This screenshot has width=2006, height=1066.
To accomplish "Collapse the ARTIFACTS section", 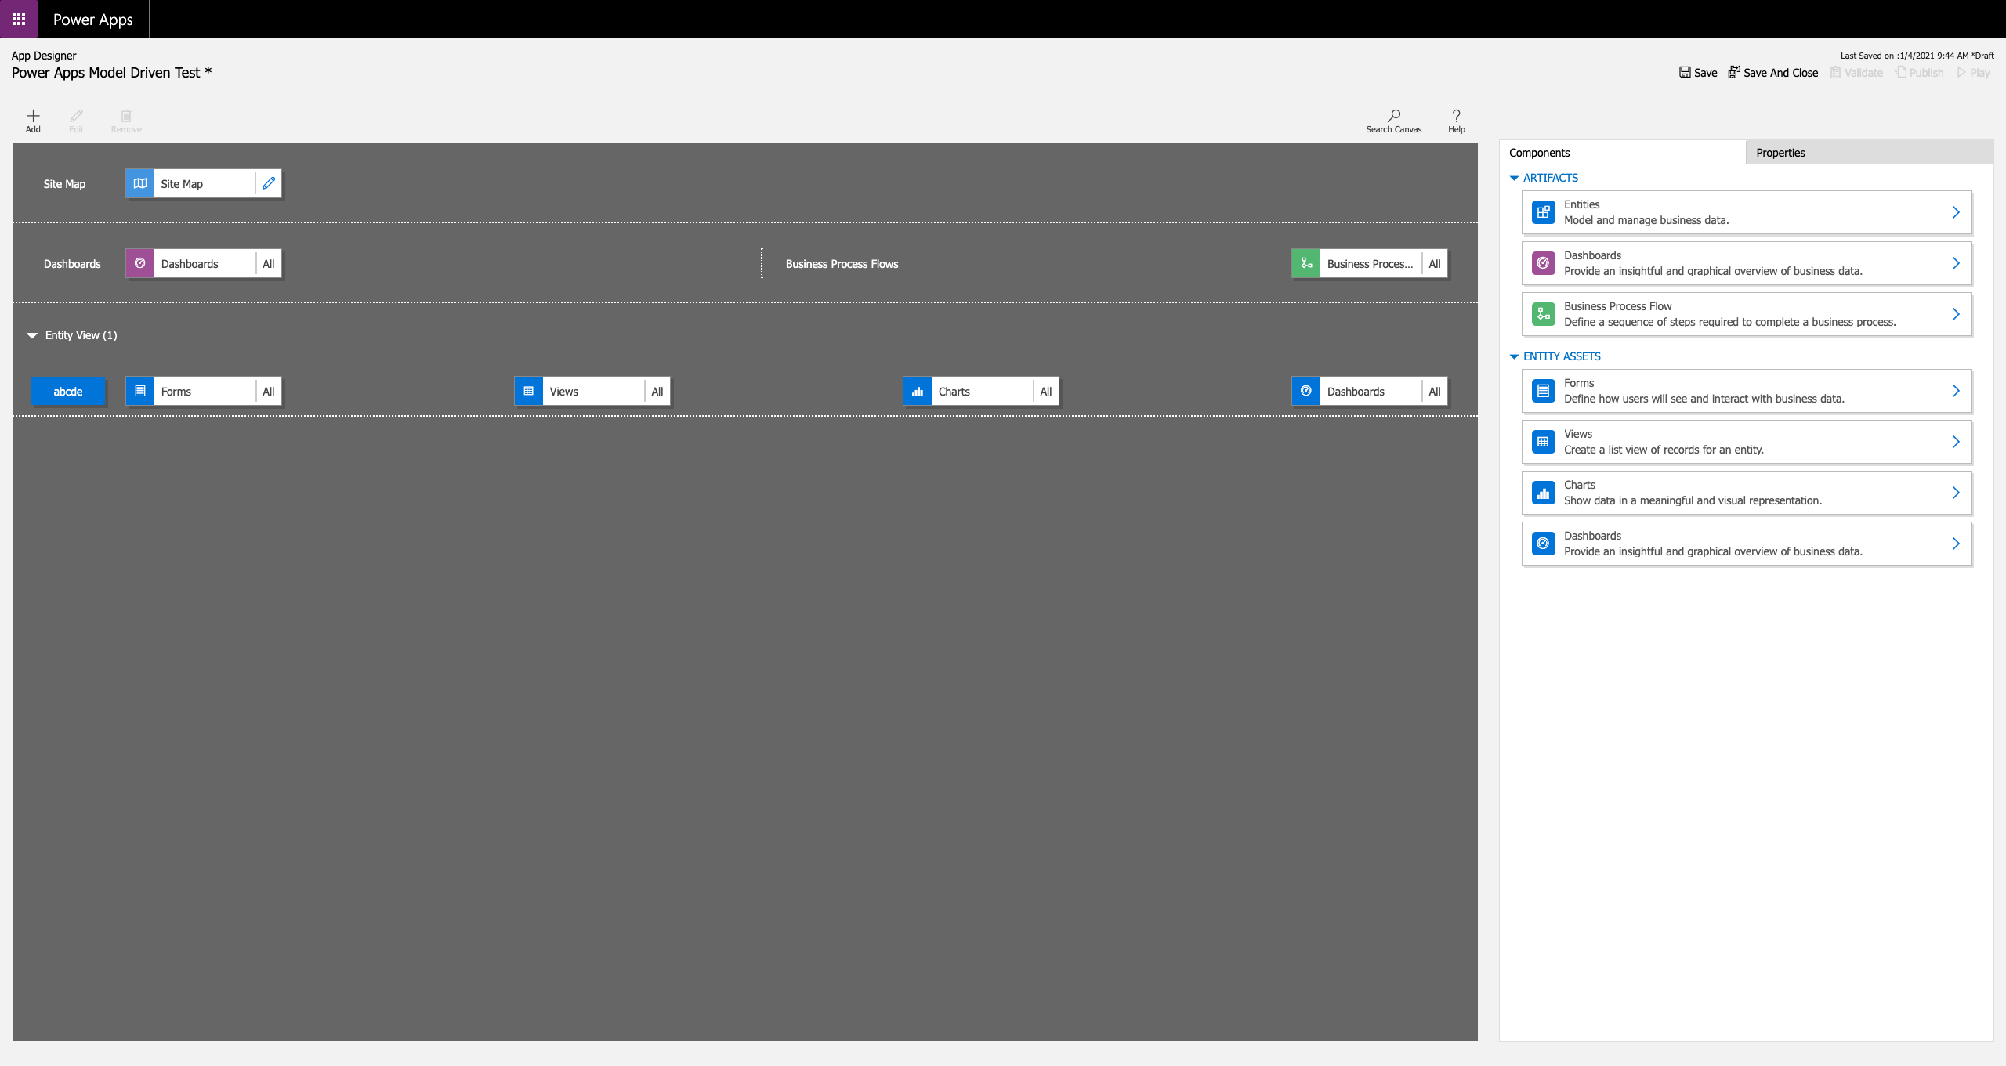I will [x=1513, y=178].
